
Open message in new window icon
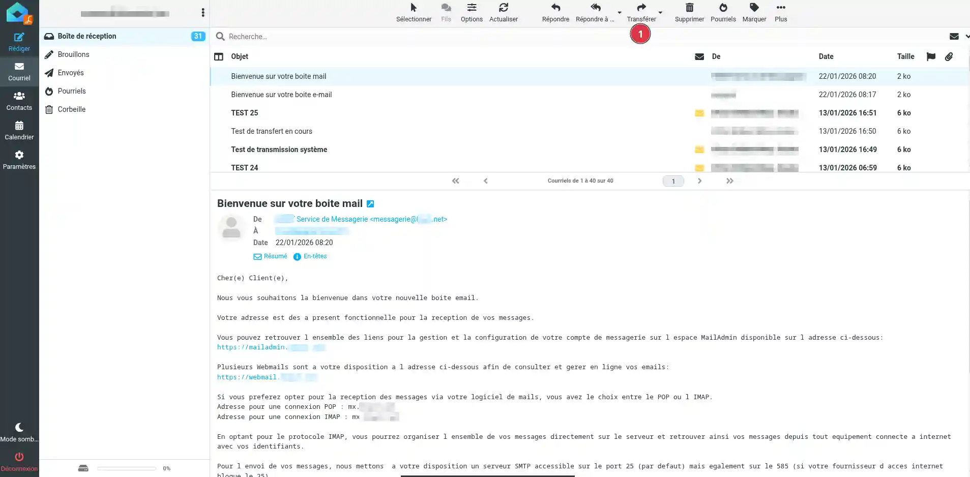370,204
